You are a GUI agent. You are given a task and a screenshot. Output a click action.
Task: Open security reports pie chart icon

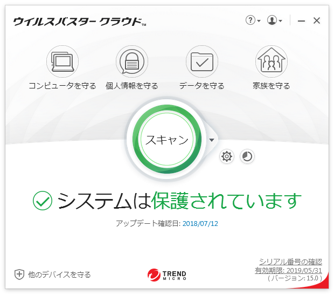pos(247,156)
